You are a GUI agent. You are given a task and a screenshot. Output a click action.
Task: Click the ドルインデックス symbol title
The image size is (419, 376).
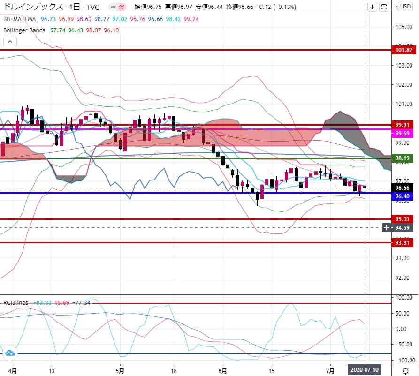point(33,7)
